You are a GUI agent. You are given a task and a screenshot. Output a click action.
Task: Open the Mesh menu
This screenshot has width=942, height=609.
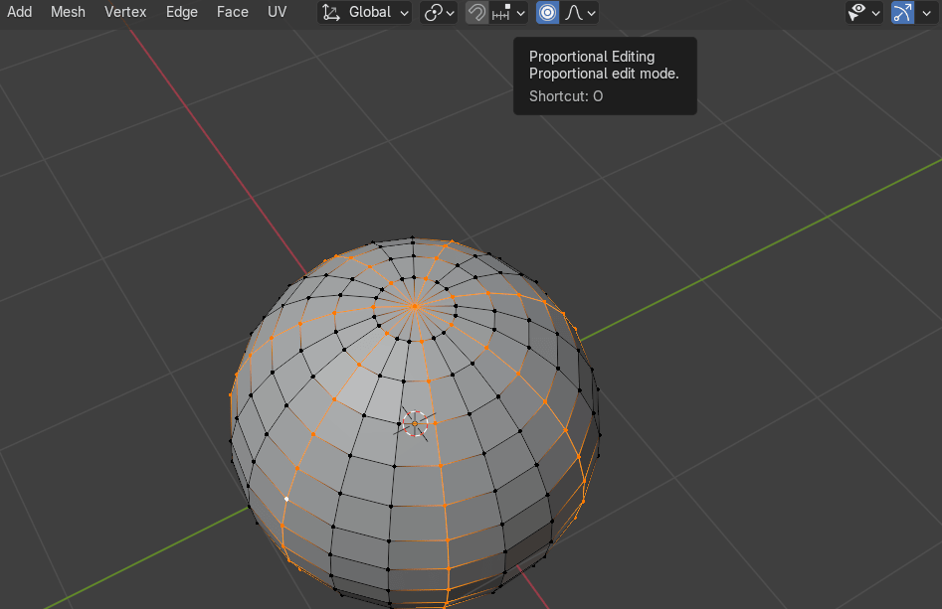point(68,12)
